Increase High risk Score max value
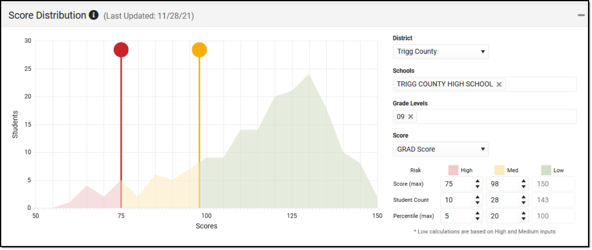This screenshot has width=592, height=250. pyautogui.click(x=477, y=181)
